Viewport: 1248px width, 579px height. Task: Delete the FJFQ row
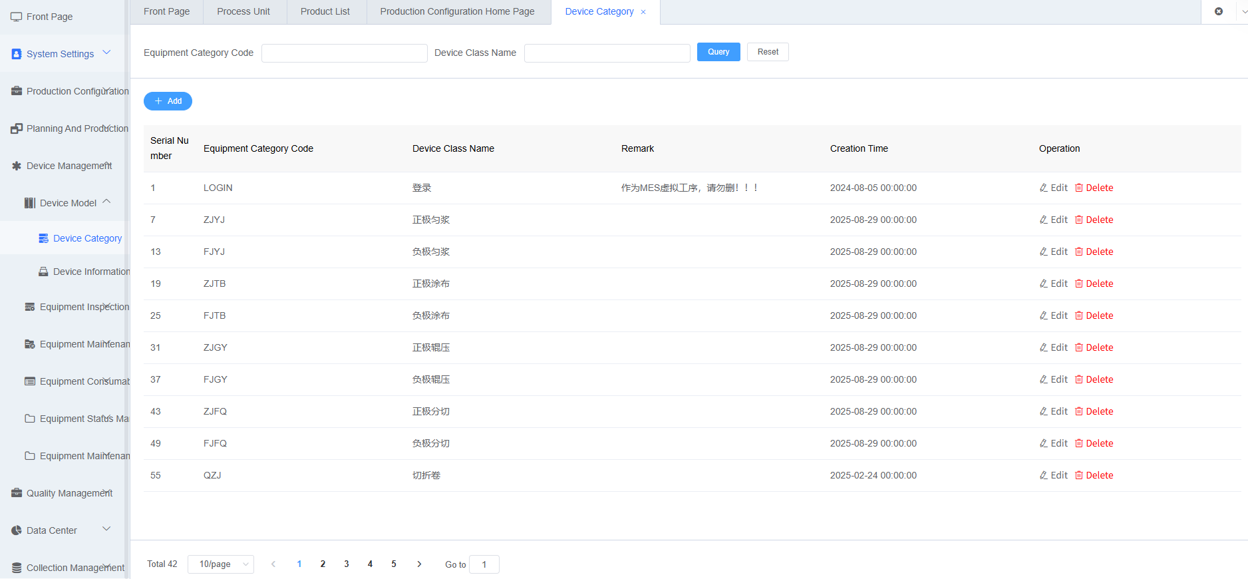coord(1094,443)
